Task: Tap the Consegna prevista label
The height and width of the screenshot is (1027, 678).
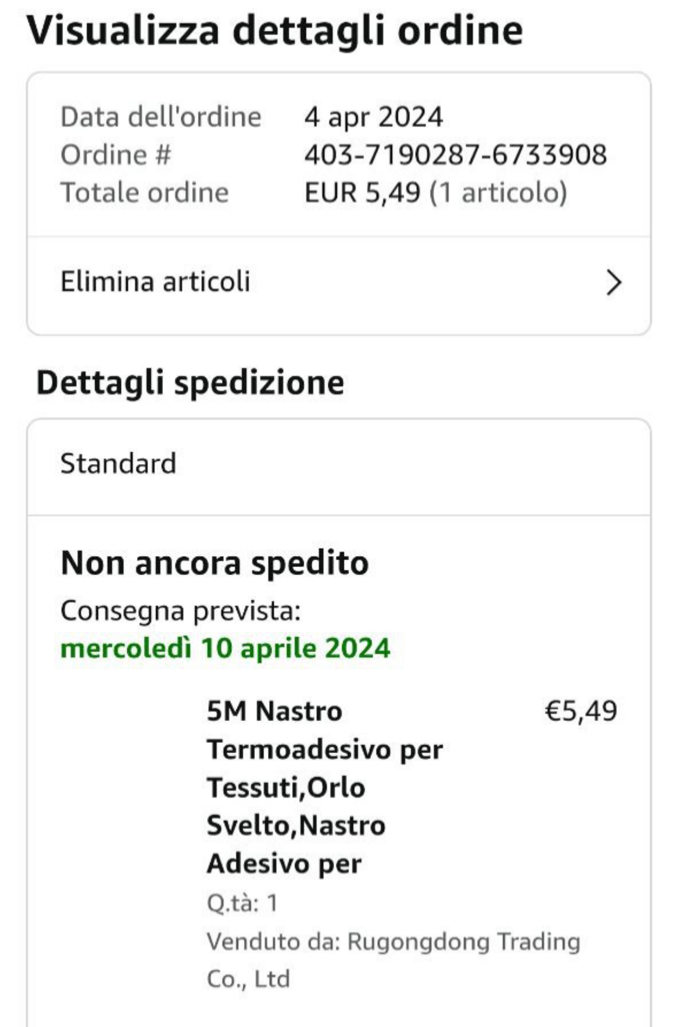Action: click(180, 611)
